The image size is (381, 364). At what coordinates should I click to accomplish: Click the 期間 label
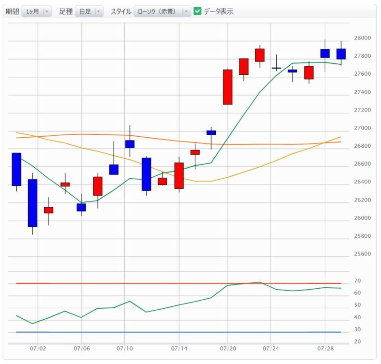(12, 11)
